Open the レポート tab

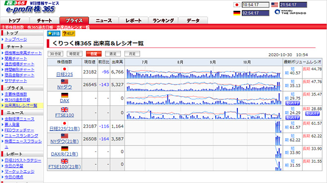click(x=133, y=20)
